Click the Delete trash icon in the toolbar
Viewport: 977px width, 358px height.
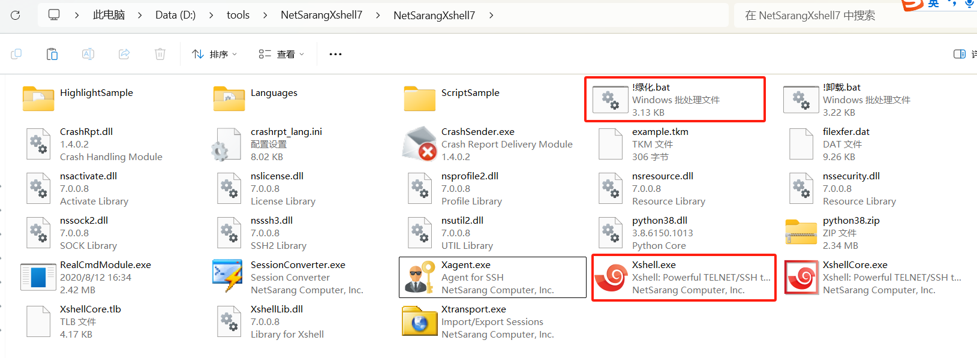click(160, 54)
